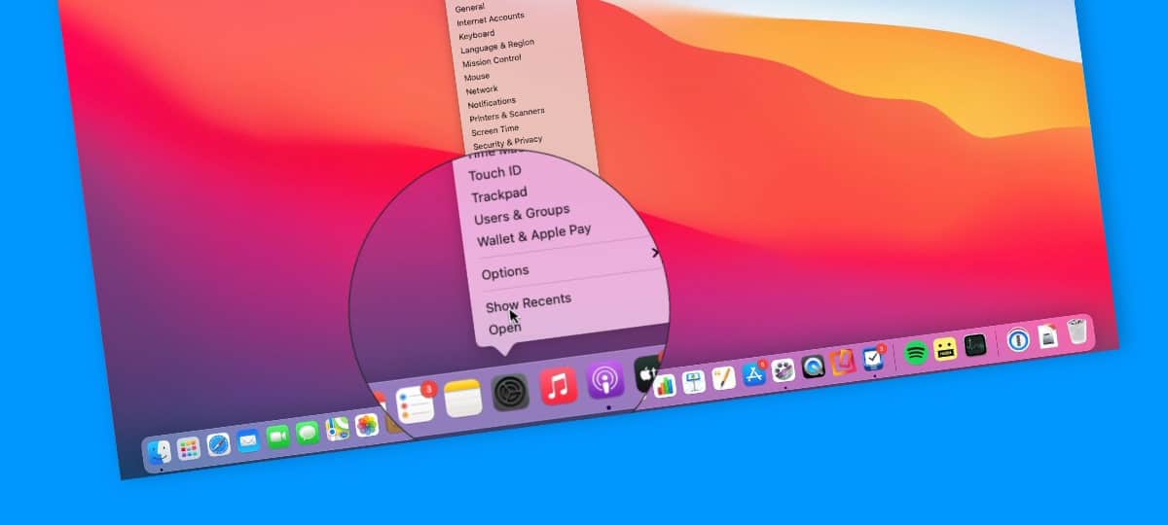Choose Open from the context menu
The width and height of the screenshot is (1168, 525).
point(505,330)
